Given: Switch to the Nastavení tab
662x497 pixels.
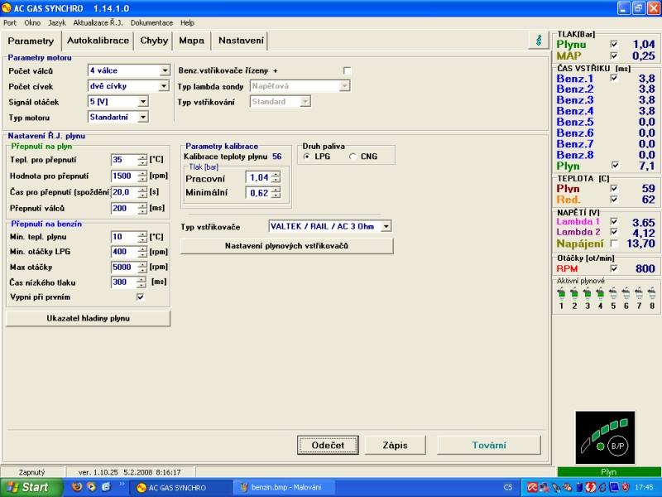Looking at the screenshot, I should [241, 41].
